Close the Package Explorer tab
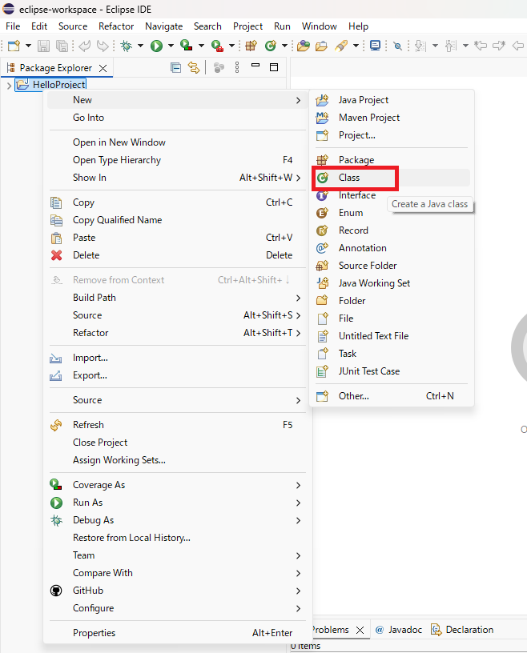Image resolution: width=527 pixels, height=653 pixels. (x=103, y=68)
